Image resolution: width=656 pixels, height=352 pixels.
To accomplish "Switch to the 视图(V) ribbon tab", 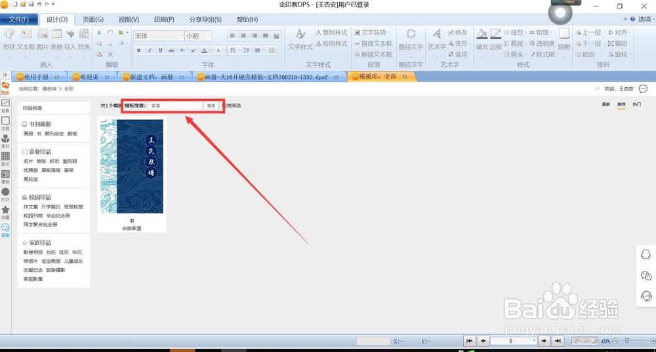I will coord(129,20).
